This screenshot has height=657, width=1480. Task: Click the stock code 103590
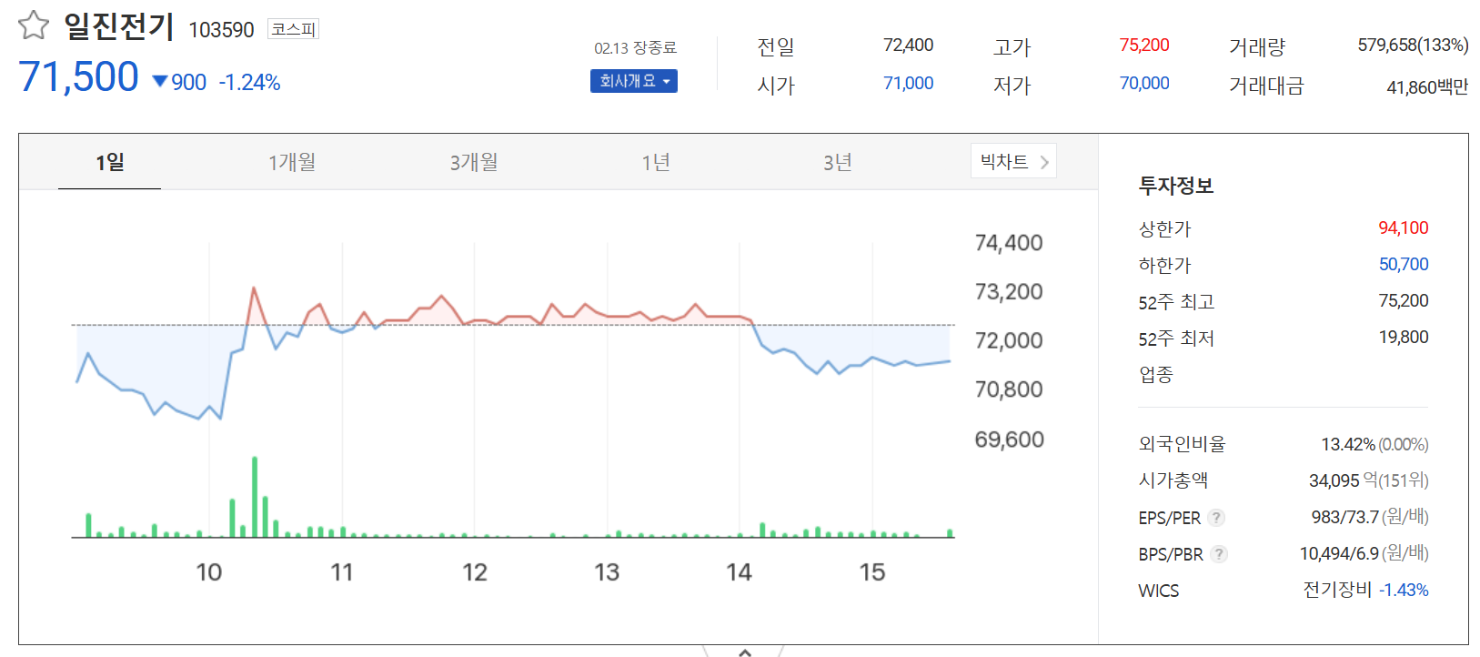pos(221,30)
